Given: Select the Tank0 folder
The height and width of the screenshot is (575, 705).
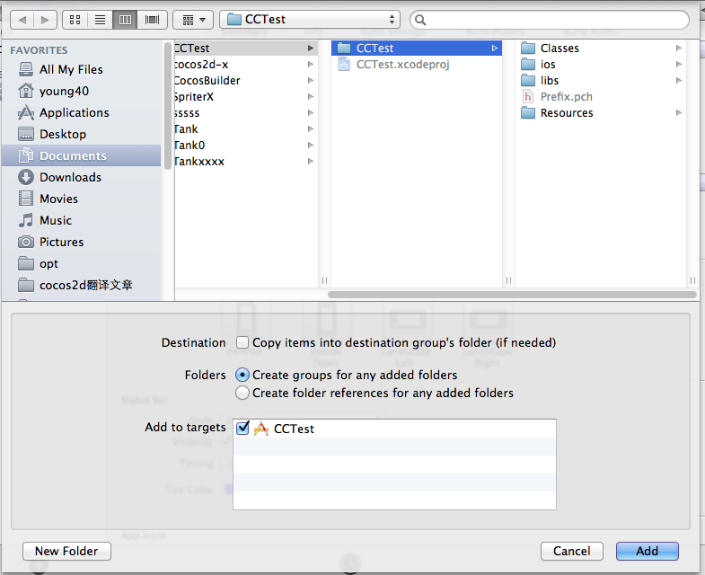Looking at the screenshot, I should [246, 146].
